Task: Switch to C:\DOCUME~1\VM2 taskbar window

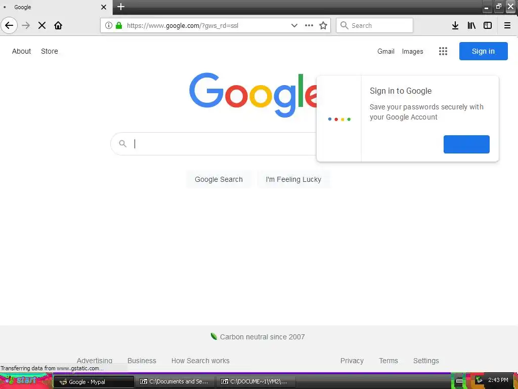Action: click(x=256, y=382)
